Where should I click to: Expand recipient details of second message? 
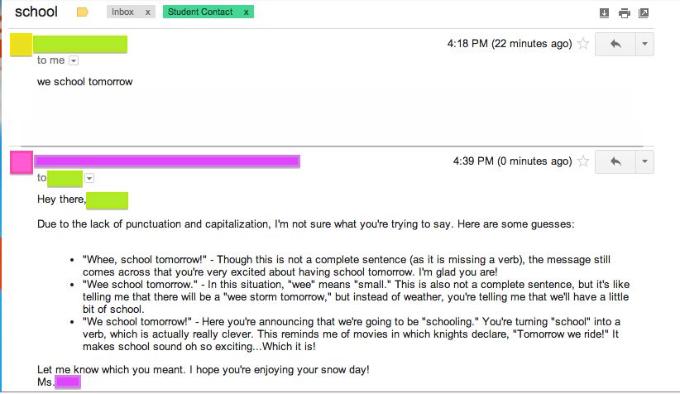89,178
